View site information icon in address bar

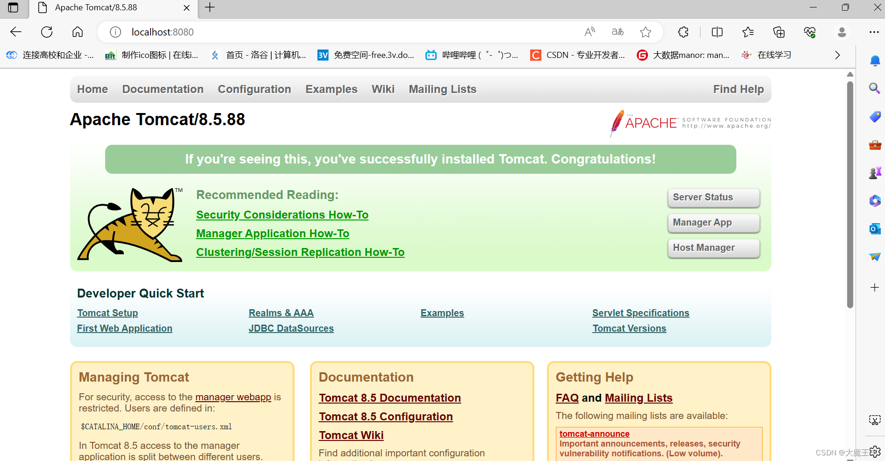(115, 32)
